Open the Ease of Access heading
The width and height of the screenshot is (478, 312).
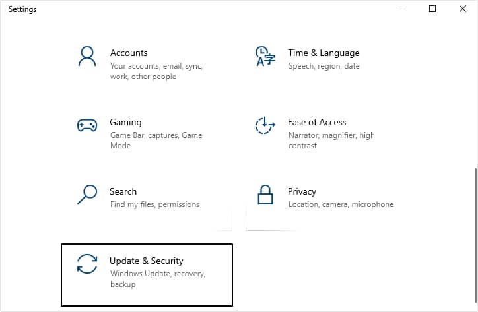click(317, 122)
